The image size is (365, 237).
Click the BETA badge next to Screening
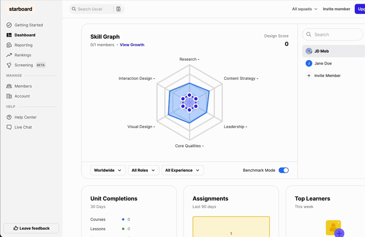[x=41, y=65]
